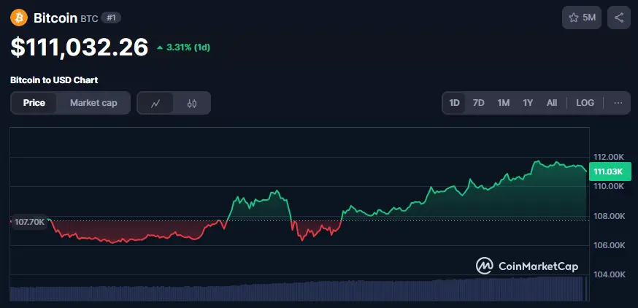This screenshot has width=638, height=308.
Task: Open the share icon button
Action: 618,18
